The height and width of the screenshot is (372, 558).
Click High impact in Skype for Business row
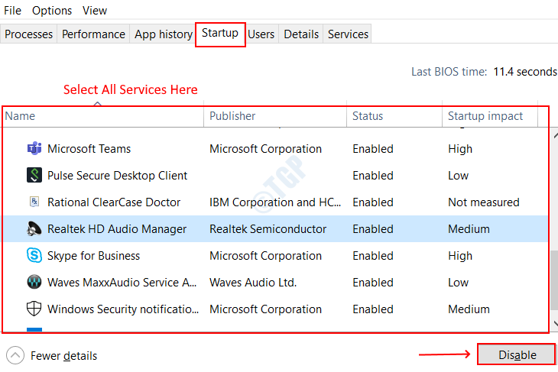click(x=460, y=256)
